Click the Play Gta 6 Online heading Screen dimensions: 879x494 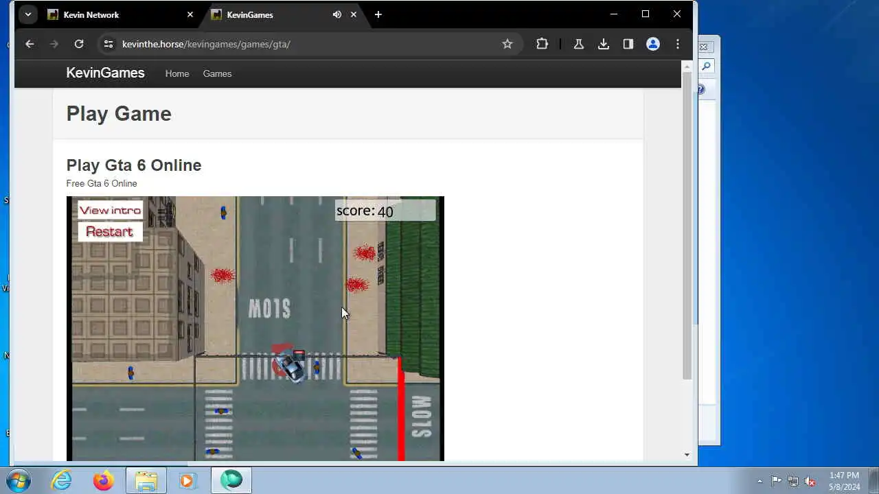(134, 165)
